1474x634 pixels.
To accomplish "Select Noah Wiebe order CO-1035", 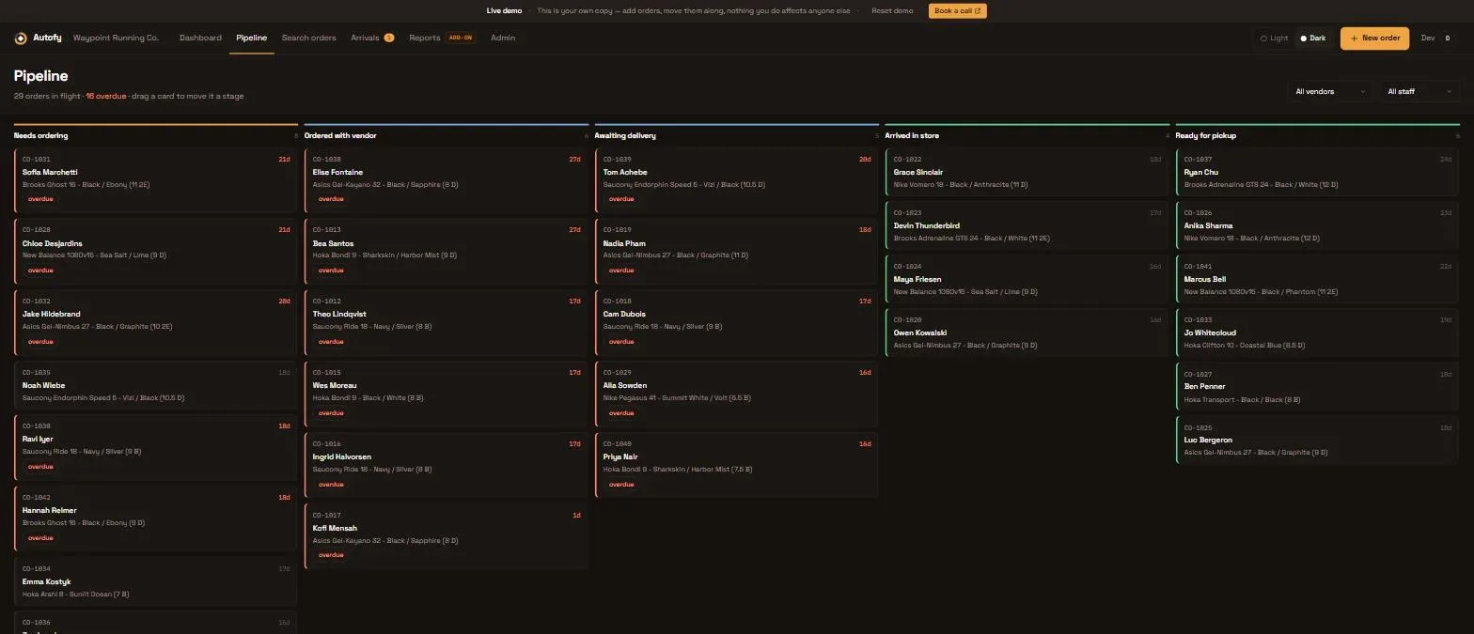I will (x=156, y=385).
